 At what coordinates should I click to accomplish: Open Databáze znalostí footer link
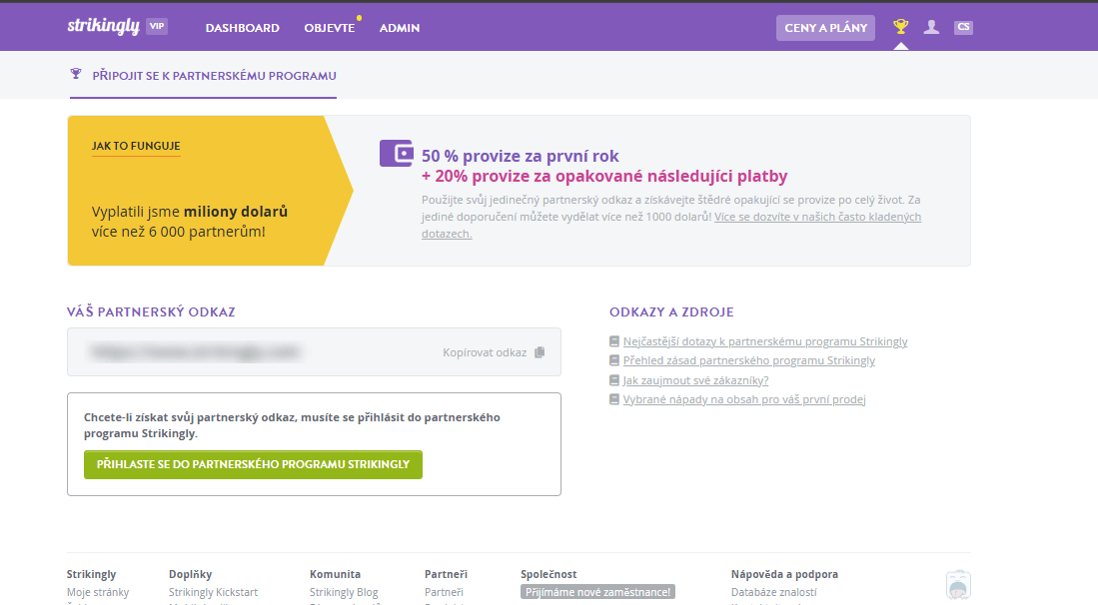click(773, 592)
